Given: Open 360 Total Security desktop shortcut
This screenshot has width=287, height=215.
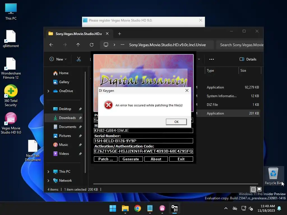Looking at the screenshot, I should click(x=11, y=96).
